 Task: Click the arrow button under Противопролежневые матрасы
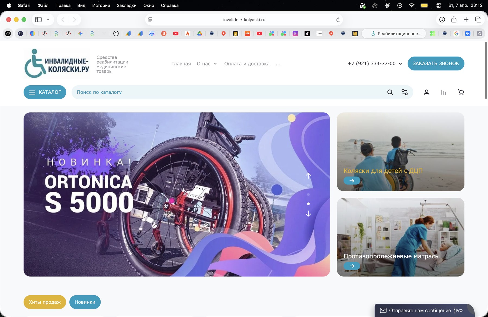352,266
